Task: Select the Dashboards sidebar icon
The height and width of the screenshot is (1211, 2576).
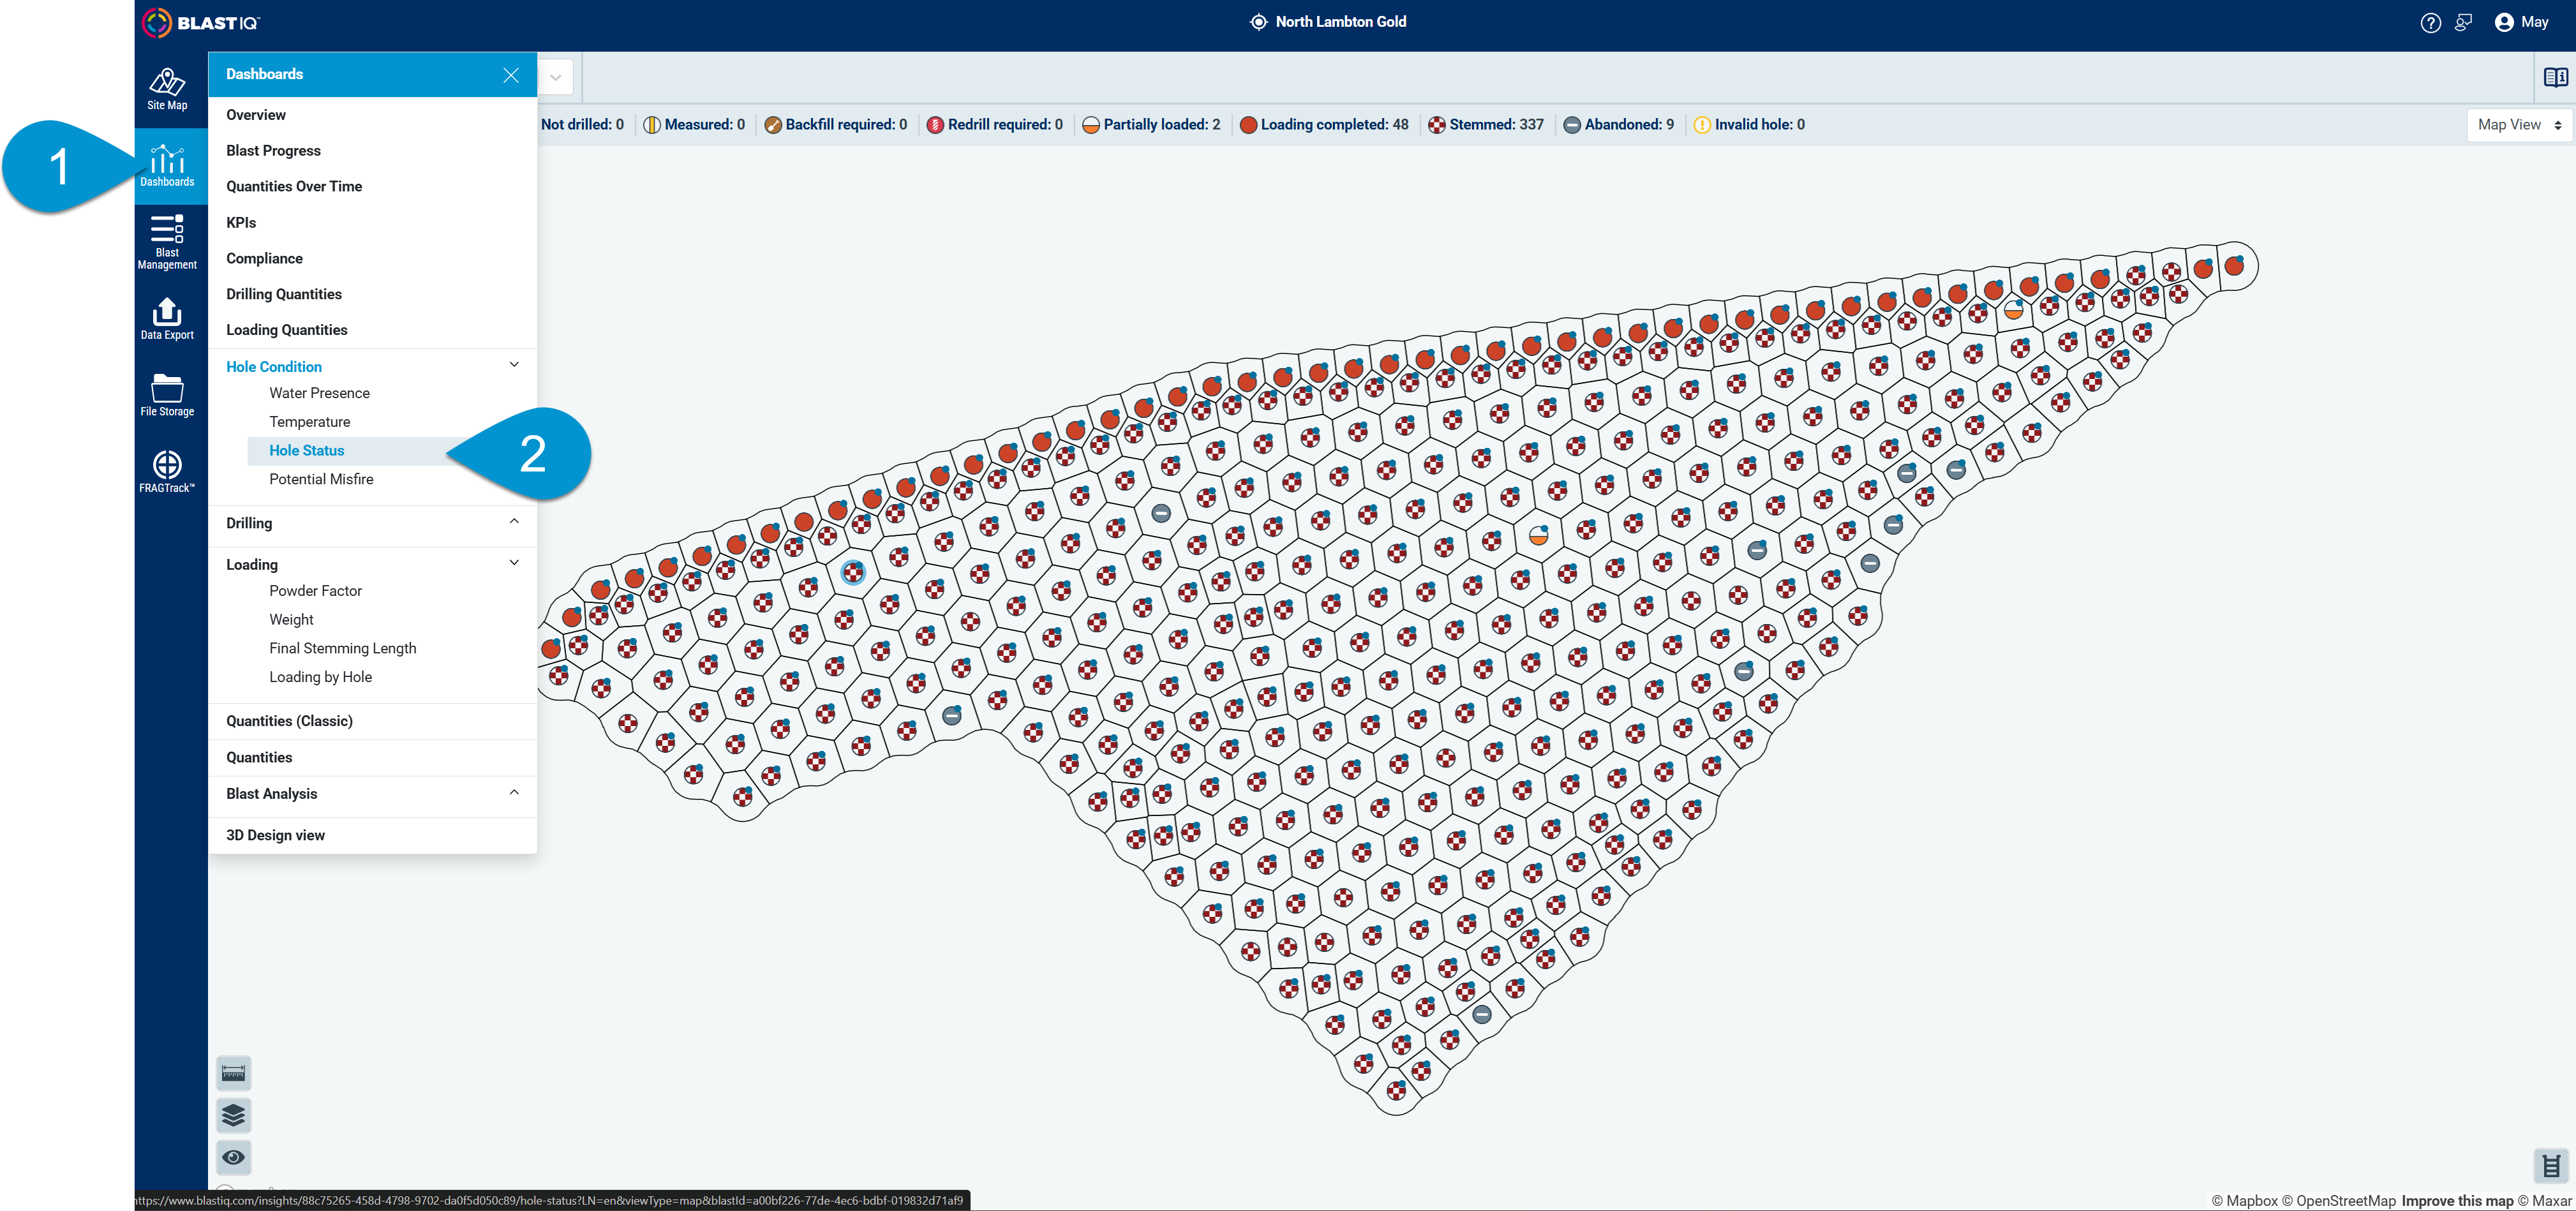Action: (x=167, y=166)
